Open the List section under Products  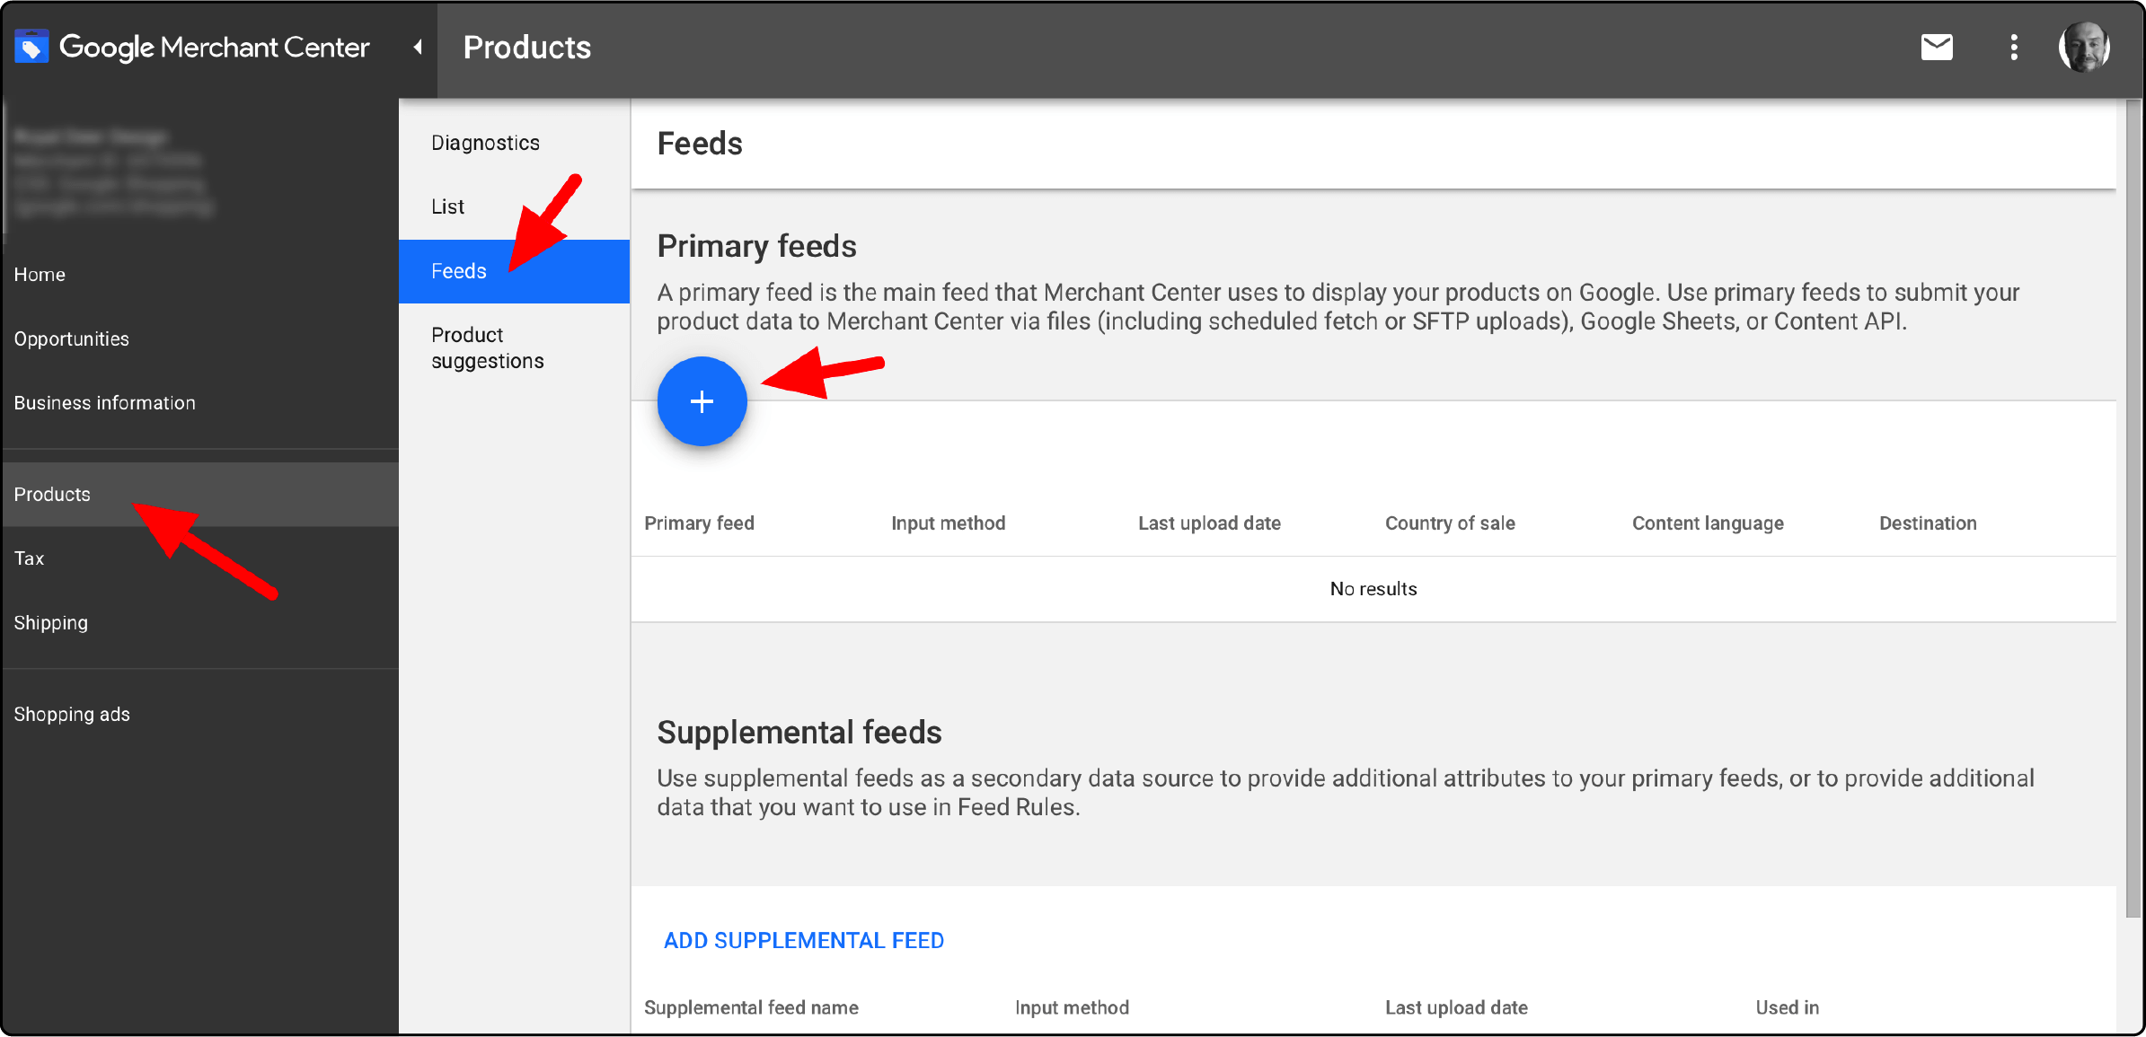click(446, 206)
